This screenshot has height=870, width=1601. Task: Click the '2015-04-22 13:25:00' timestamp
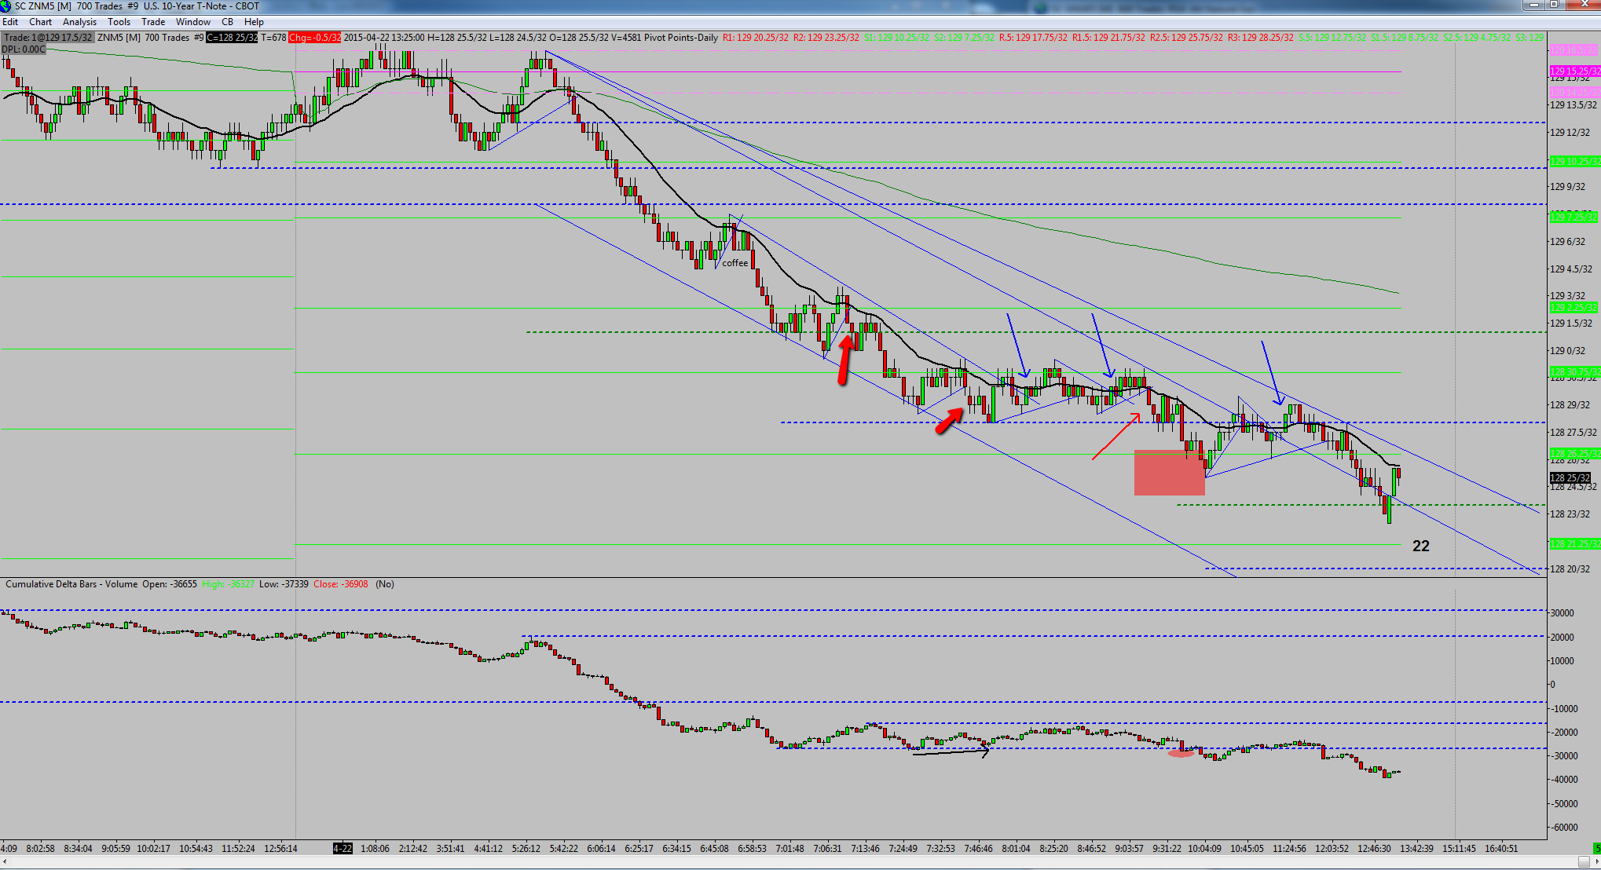(x=384, y=38)
